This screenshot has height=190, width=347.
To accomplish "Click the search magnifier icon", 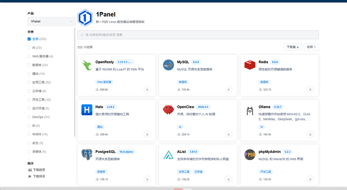I will [x=82, y=35].
